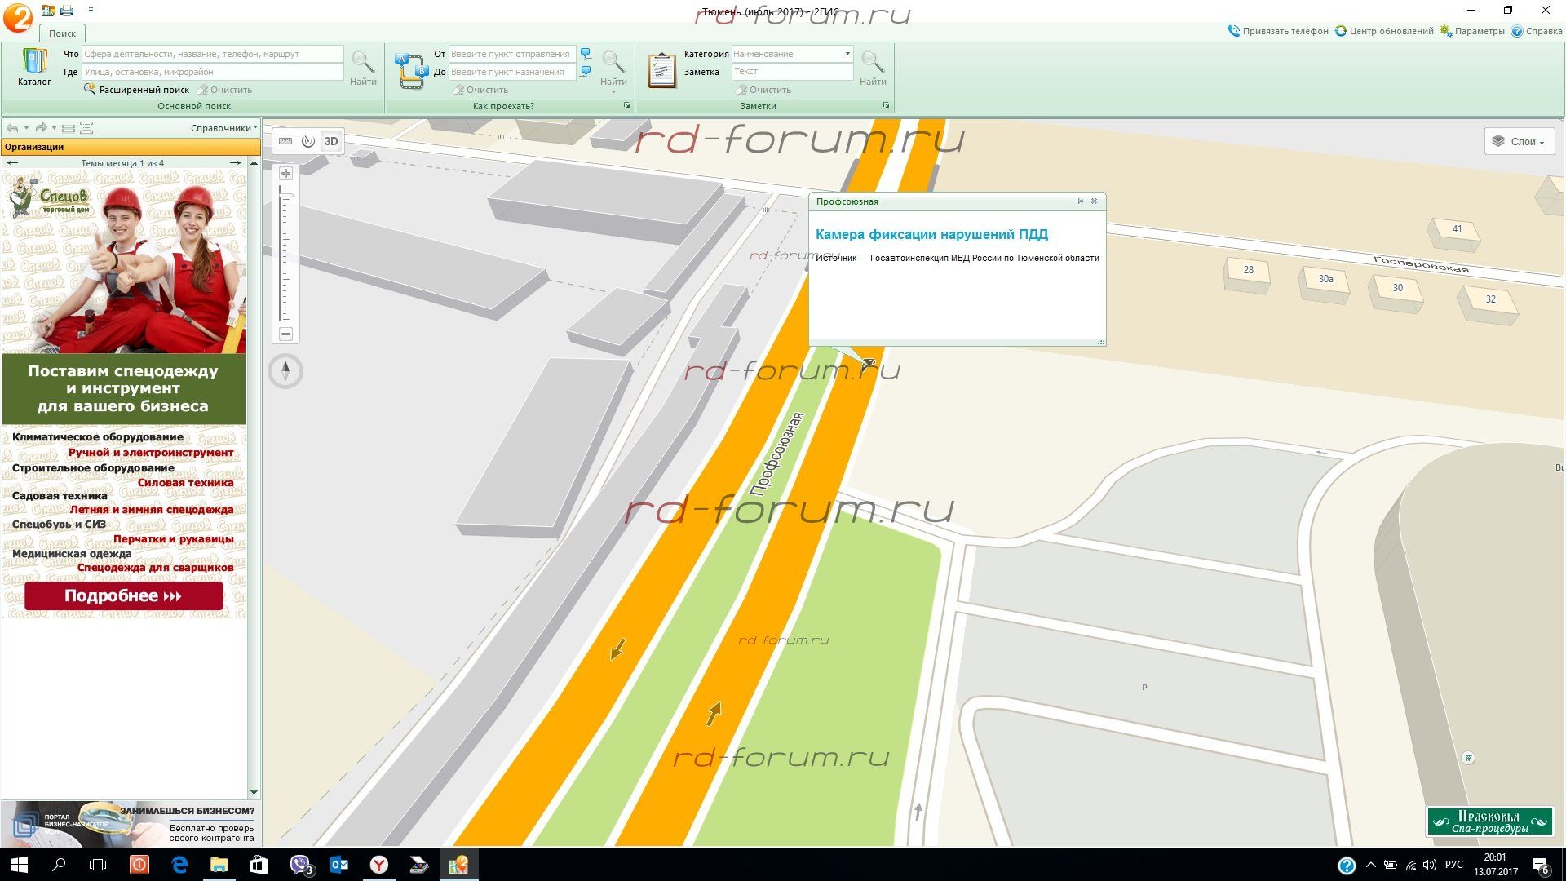Toggle the 3D map view button
Image resolution: width=1566 pixels, height=881 pixels.
coord(331,141)
